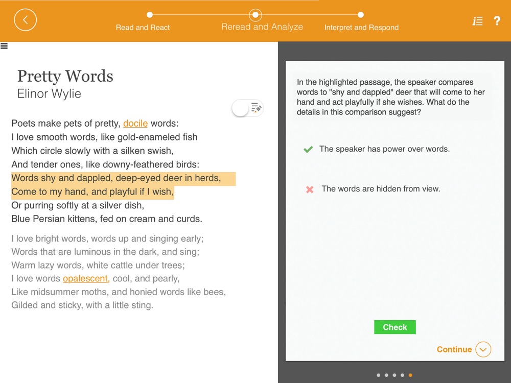Switch to the Reread and Analyze step
The image size is (511, 383).
point(262,27)
